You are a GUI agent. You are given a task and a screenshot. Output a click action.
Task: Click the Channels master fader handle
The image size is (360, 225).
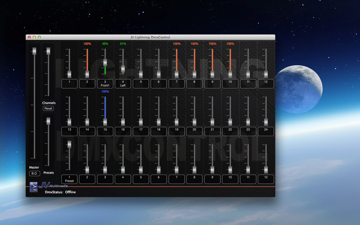(48, 51)
